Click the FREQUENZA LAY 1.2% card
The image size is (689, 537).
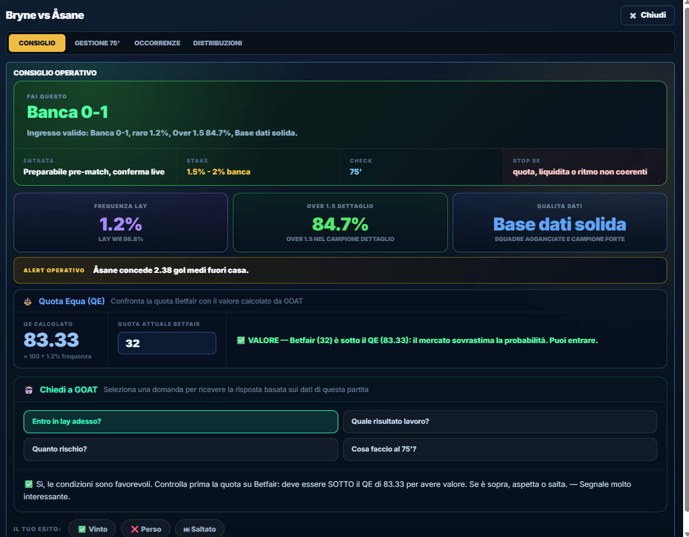[121, 222]
